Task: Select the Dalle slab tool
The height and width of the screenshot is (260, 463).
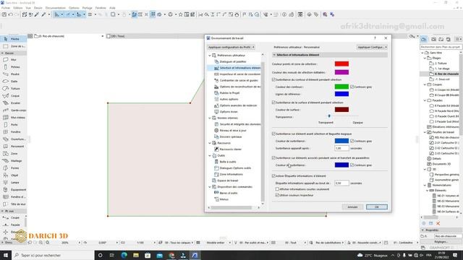Action: tap(13, 81)
